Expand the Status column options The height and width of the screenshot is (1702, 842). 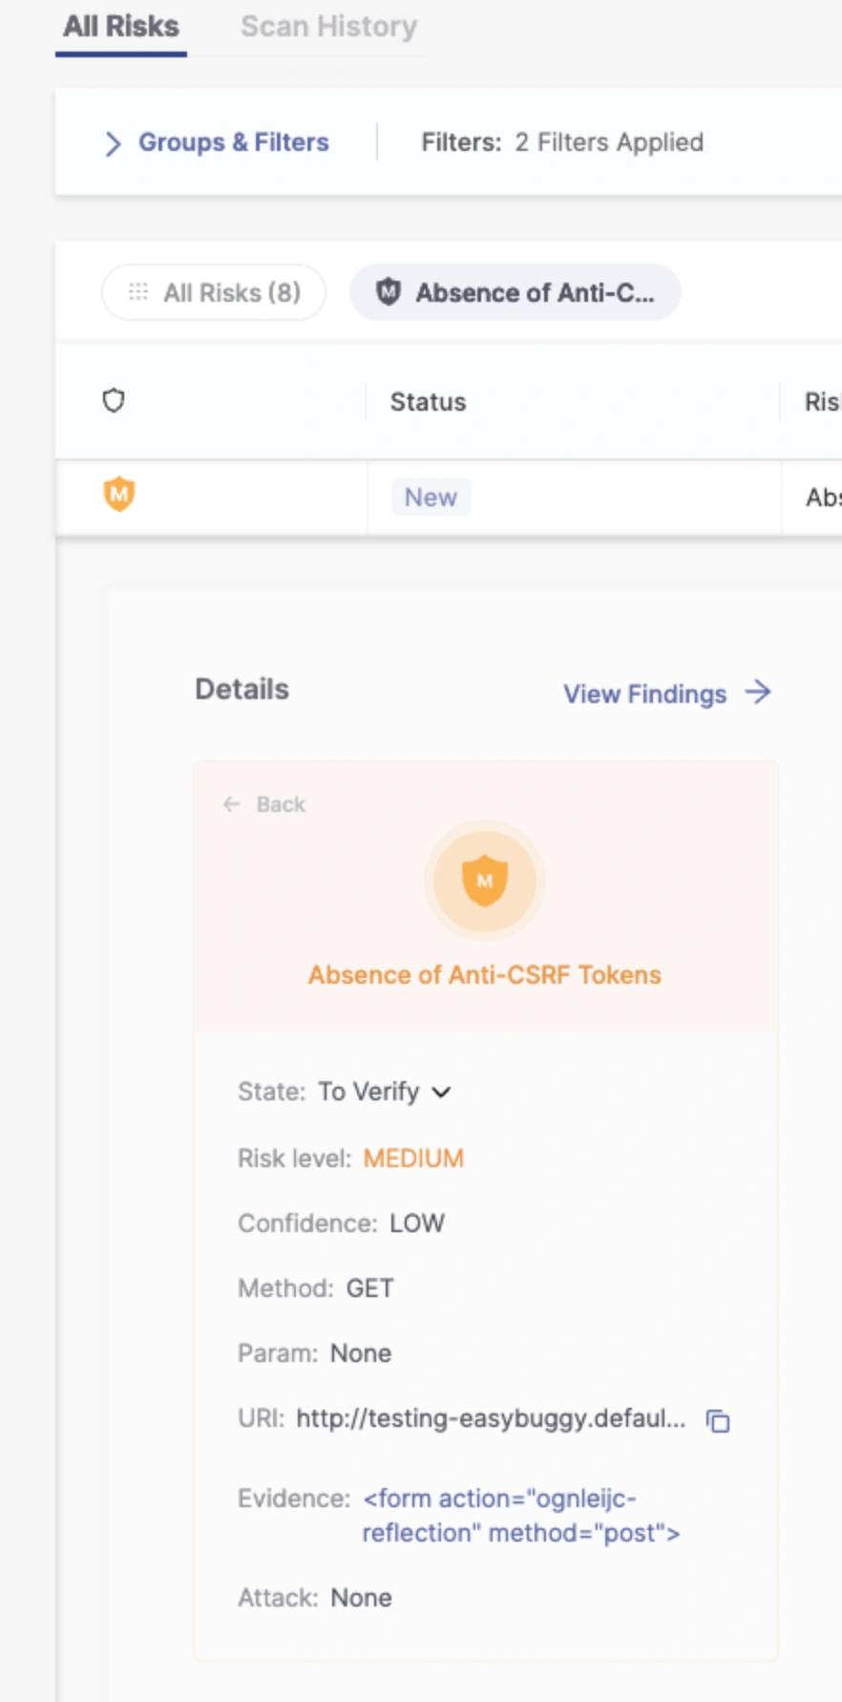[427, 401]
